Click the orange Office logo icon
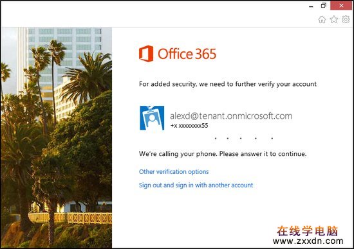 pyautogui.click(x=146, y=53)
